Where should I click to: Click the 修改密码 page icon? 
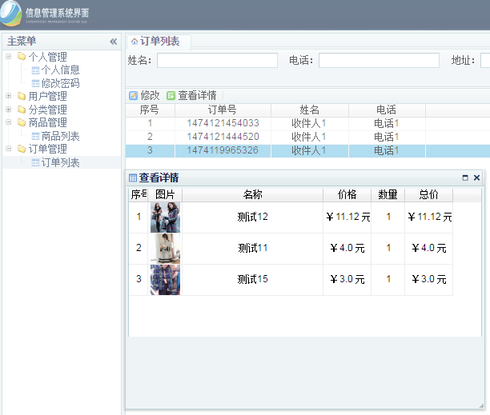[x=35, y=83]
